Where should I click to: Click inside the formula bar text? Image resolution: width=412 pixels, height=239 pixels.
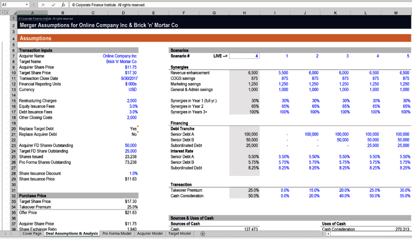tap(200, 4)
